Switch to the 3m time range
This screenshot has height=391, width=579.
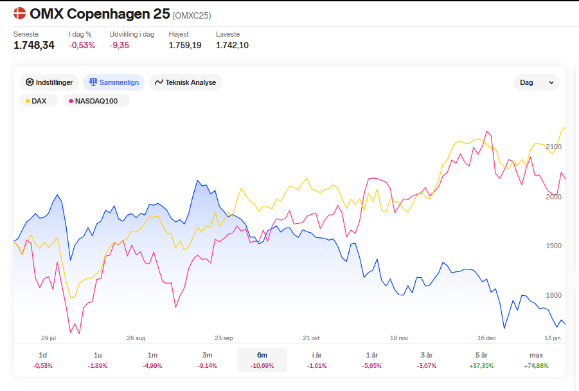207,360
